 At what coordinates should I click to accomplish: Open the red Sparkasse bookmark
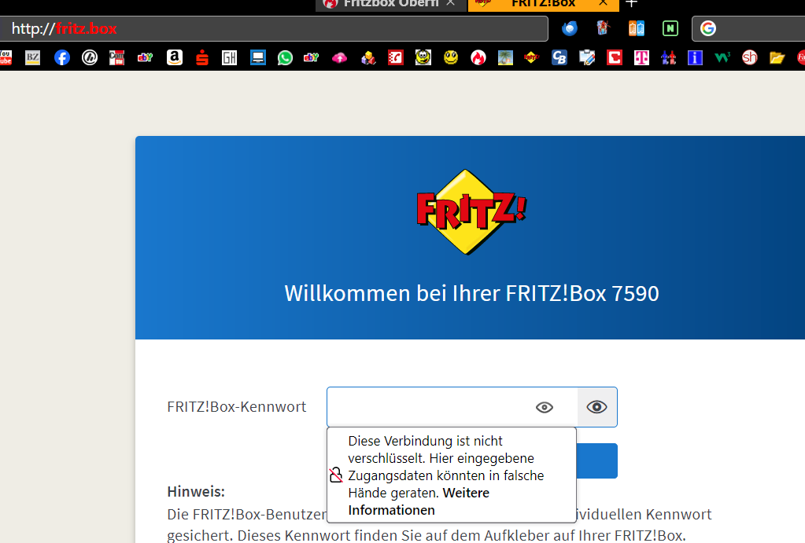[x=202, y=57]
